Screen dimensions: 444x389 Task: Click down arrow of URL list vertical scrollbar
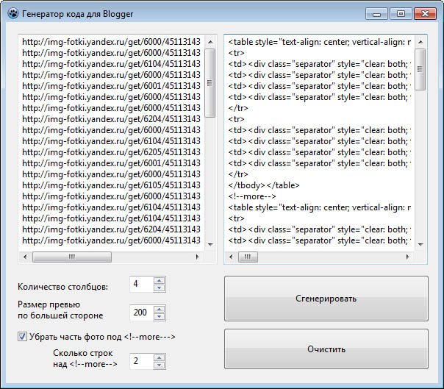tap(210, 244)
